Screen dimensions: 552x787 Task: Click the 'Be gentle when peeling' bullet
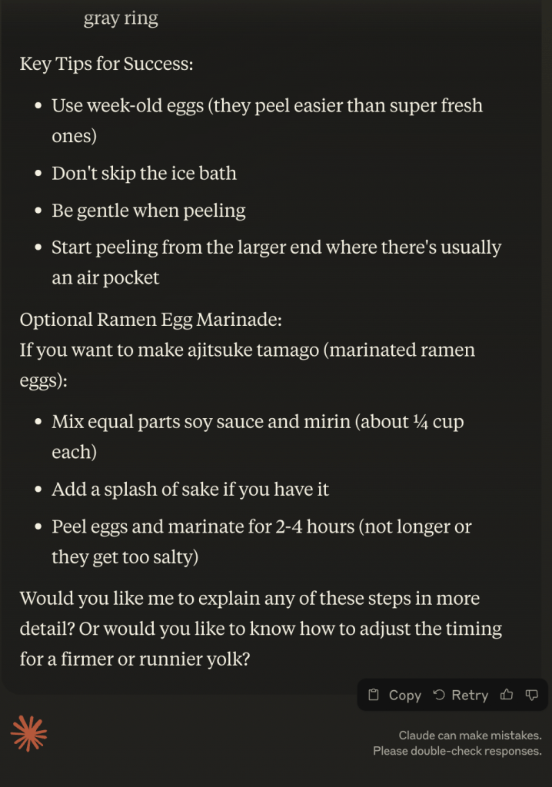pyautogui.click(x=148, y=210)
